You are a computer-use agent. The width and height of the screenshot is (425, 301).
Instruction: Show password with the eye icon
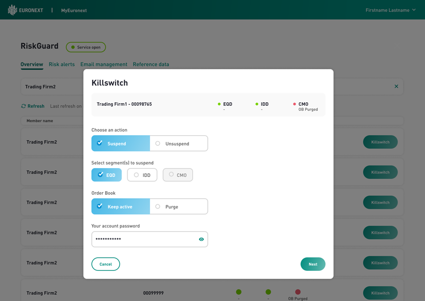tap(201, 239)
